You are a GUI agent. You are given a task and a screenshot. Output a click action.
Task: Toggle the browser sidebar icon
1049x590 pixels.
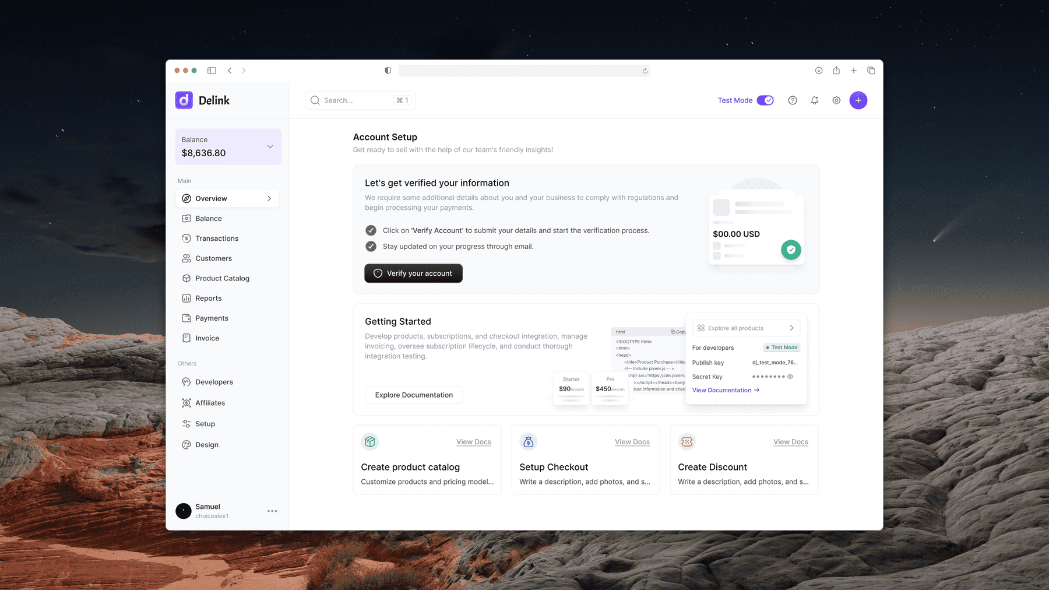tap(212, 71)
